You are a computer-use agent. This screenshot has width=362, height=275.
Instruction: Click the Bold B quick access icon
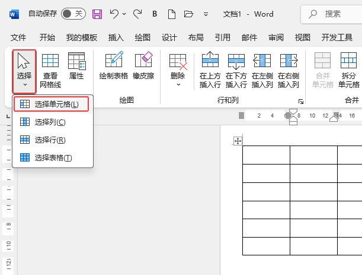(x=155, y=14)
